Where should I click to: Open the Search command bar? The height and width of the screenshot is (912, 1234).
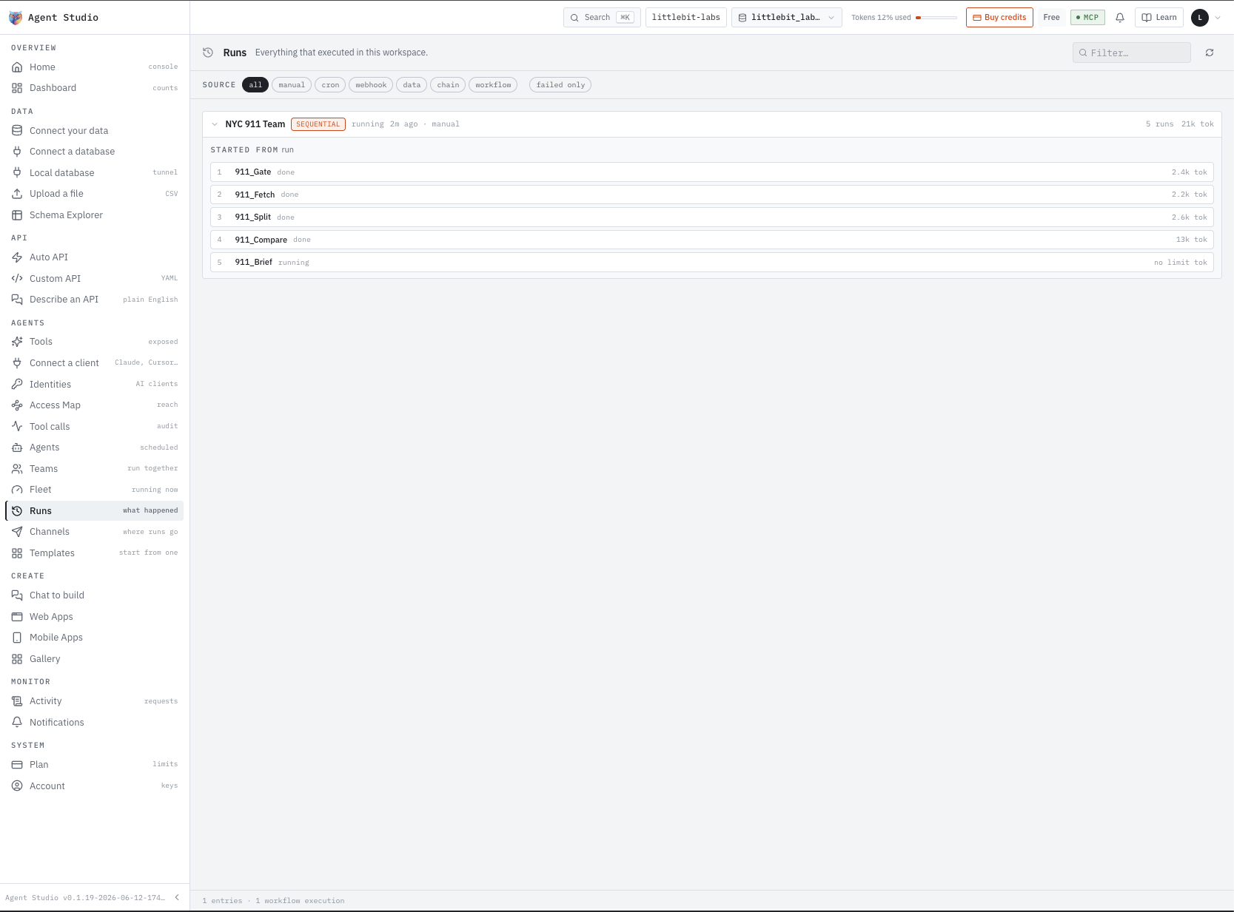coord(602,18)
